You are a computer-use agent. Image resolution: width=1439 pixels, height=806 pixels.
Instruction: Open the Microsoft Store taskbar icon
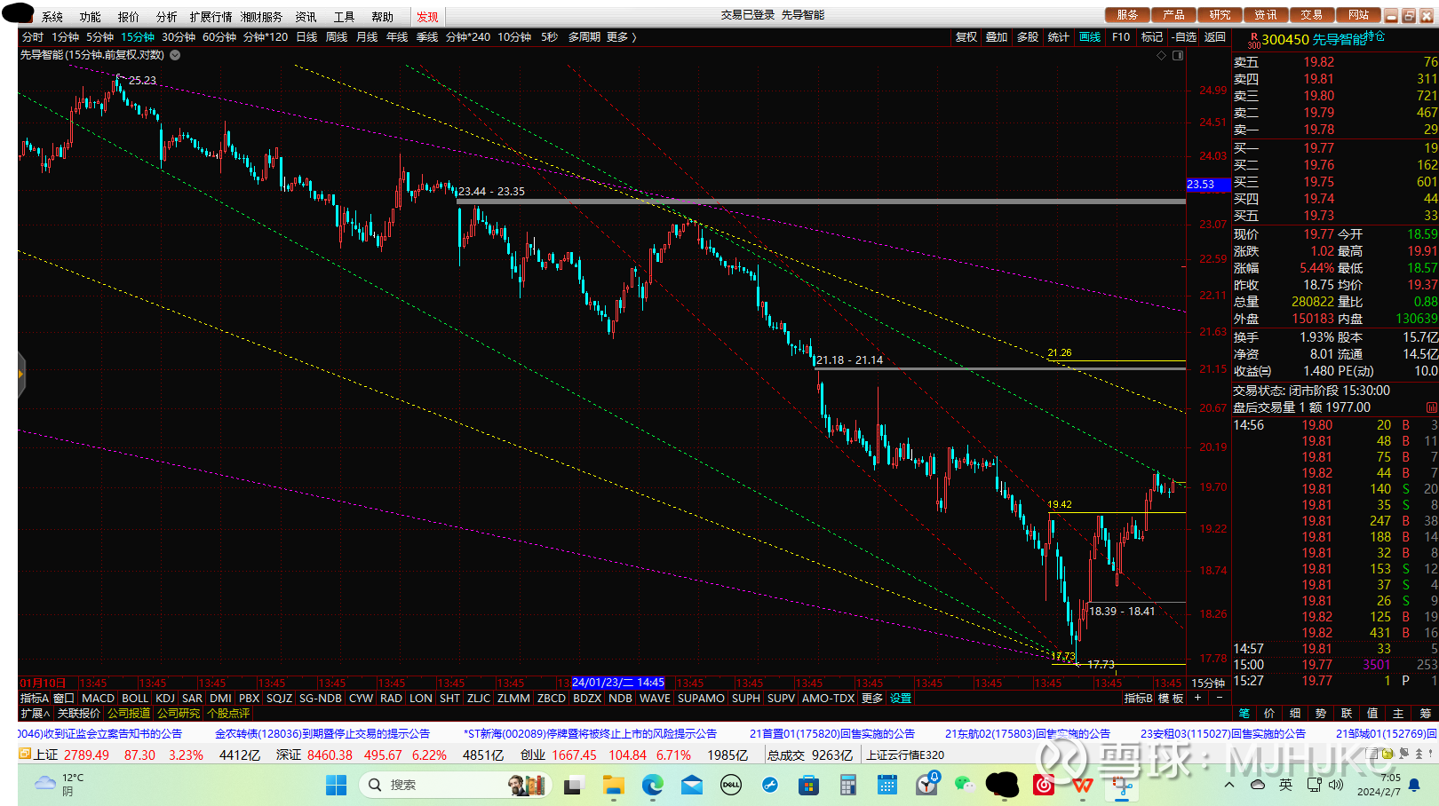(x=808, y=785)
